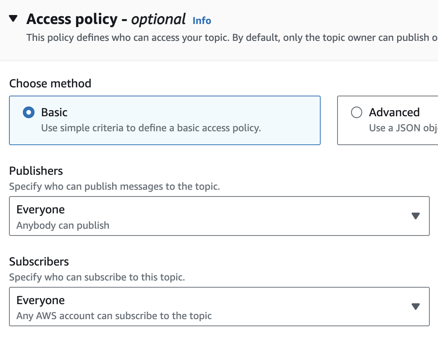The width and height of the screenshot is (438, 339).
Task: Click the "Publishers" field label
Action: click(x=36, y=171)
